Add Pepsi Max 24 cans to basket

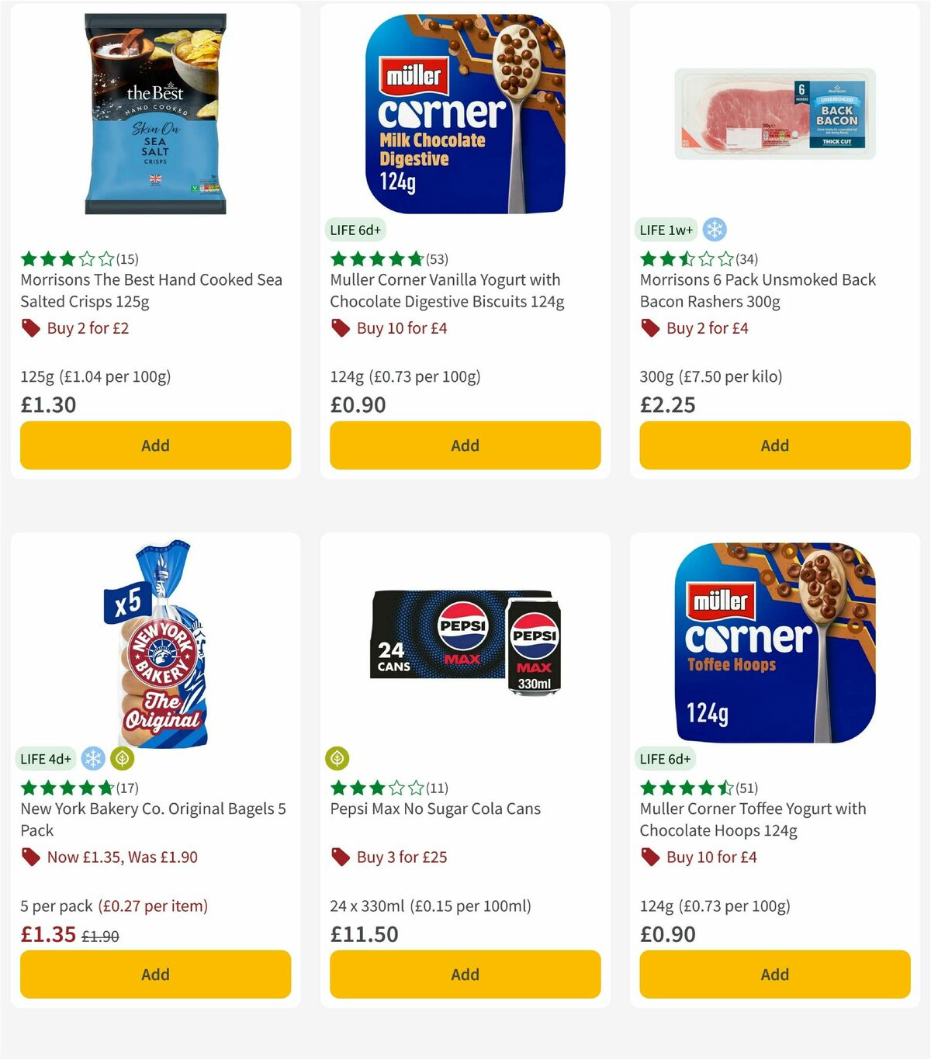point(465,974)
